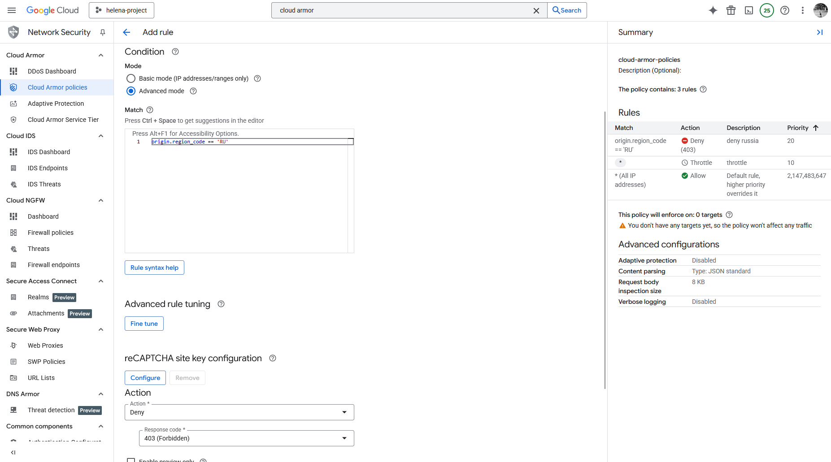831x462 pixels.
Task: Collapse the Cloud IDS section
Action: (x=101, y=136)
